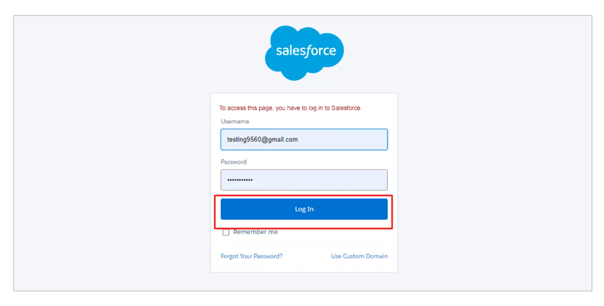
Task: Open the Forgot Your Password? link
Action: pos(252,256)
